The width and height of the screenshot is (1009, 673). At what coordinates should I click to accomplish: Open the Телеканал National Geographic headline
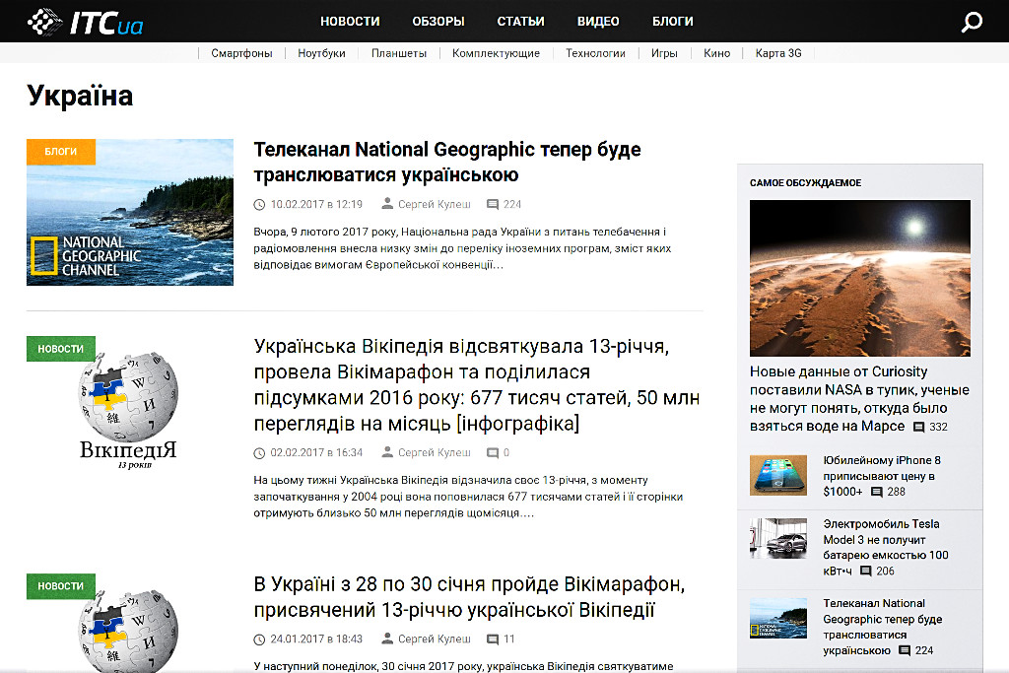point(447,163)
